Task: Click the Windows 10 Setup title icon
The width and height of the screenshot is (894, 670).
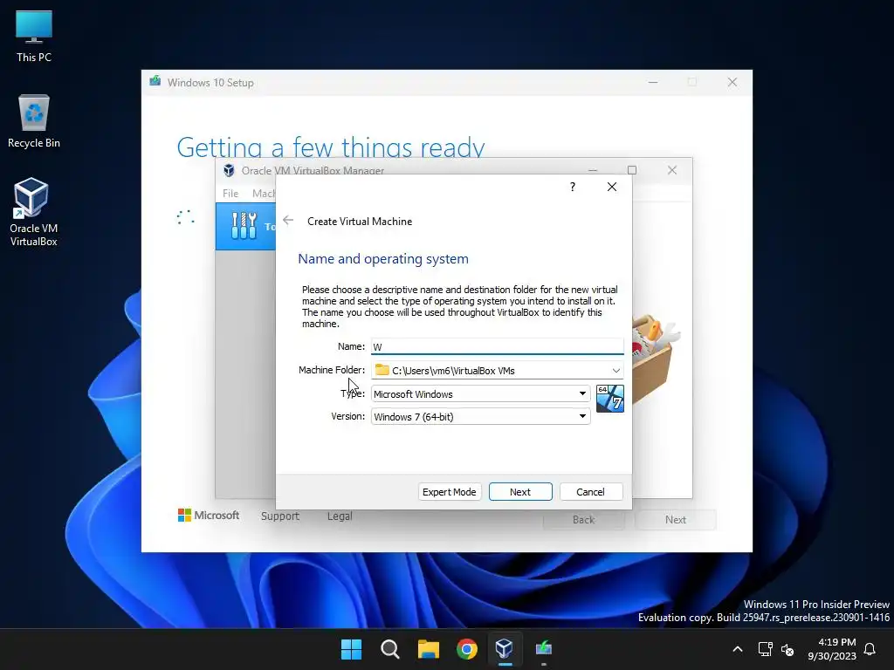Action: click(x=155, y=81)
